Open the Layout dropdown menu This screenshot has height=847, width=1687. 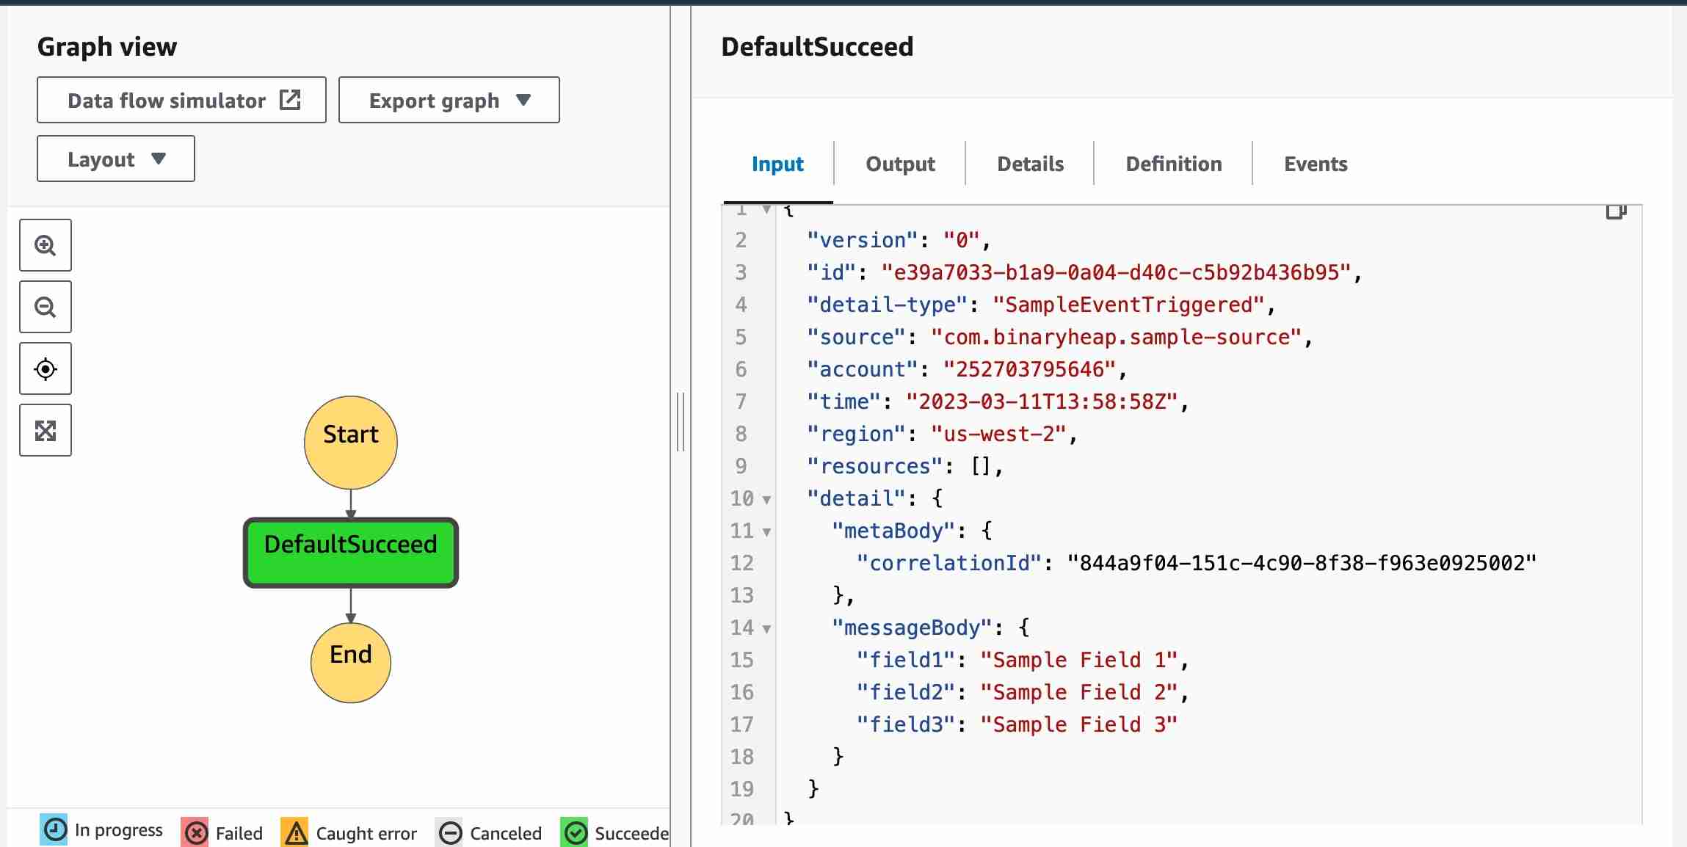116,159
